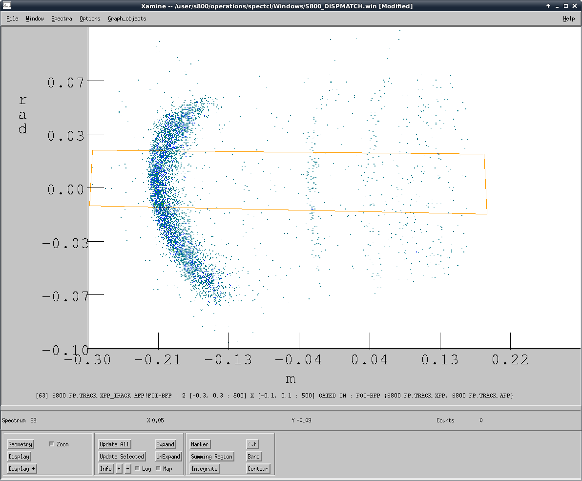Image resolution: width=582 pixels, height=481 pixels.
Task: Open the File menu
Action: tap(12, 19)
